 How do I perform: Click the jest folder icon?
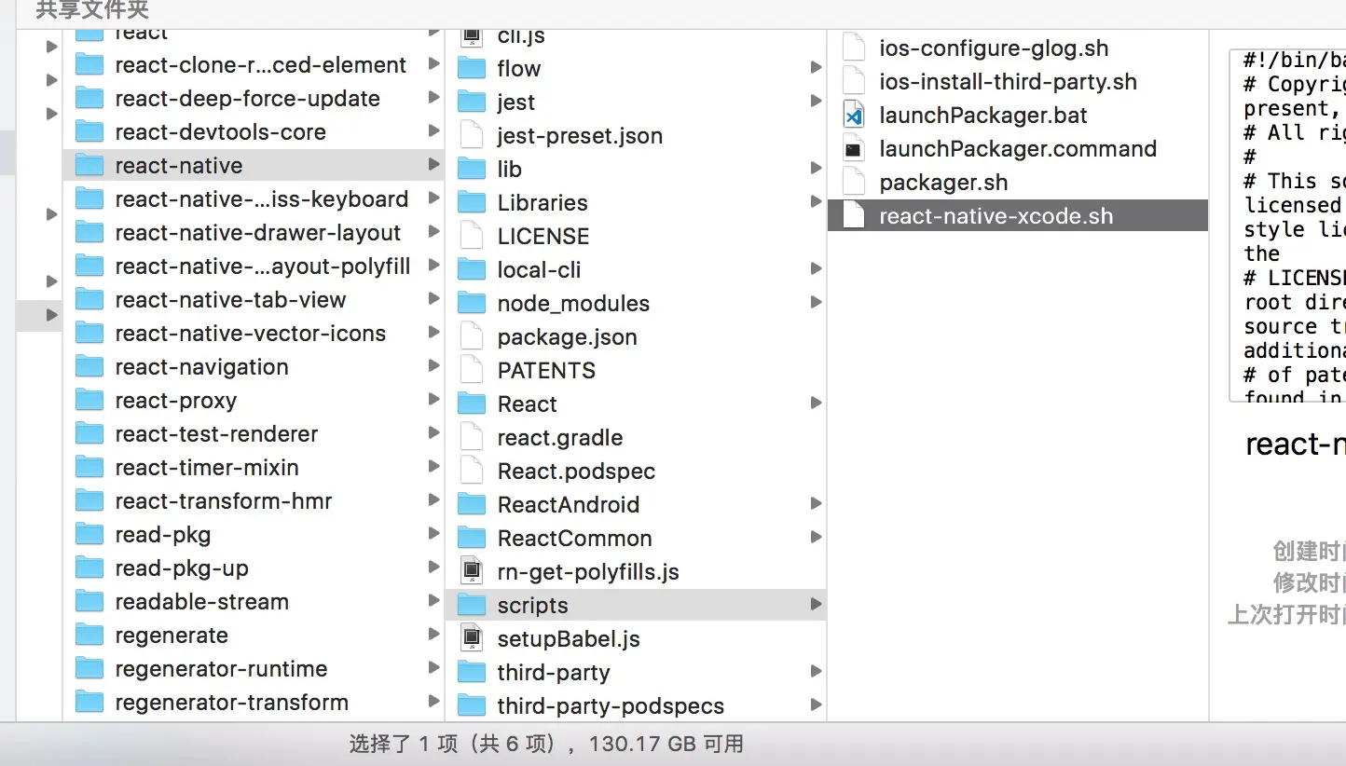[x=473, y=103]
